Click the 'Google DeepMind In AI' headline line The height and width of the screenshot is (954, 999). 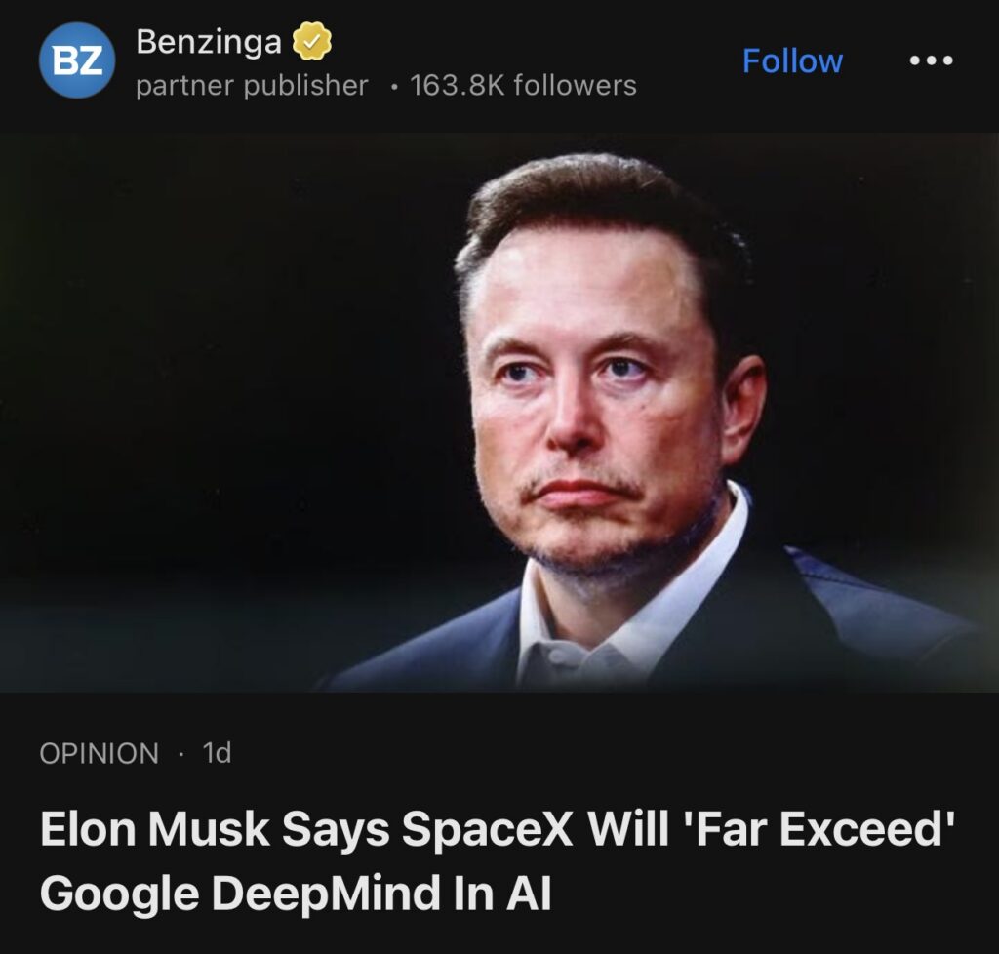[296, 893]
